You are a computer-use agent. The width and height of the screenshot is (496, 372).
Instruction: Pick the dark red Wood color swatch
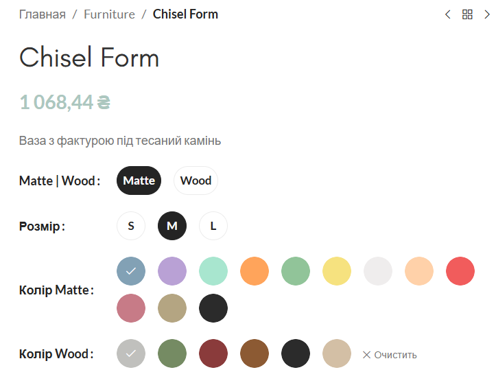(213, 353)
